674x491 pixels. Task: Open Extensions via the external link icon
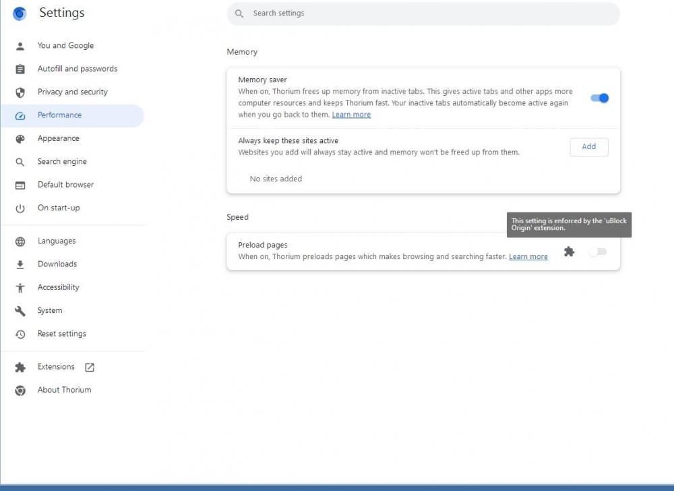(x=90, y=368)
